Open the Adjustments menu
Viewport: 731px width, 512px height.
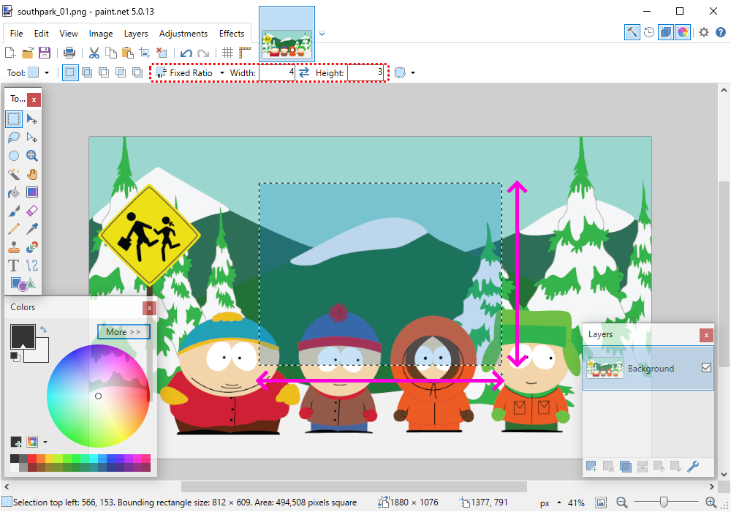(183, 34)
